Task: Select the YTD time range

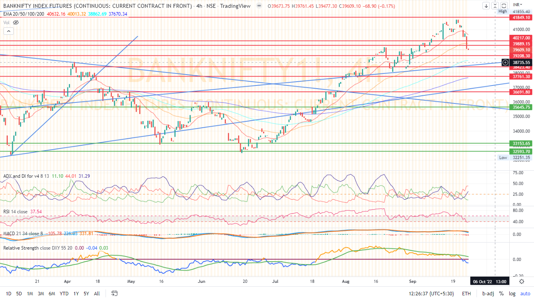Action: pos(64,293)
